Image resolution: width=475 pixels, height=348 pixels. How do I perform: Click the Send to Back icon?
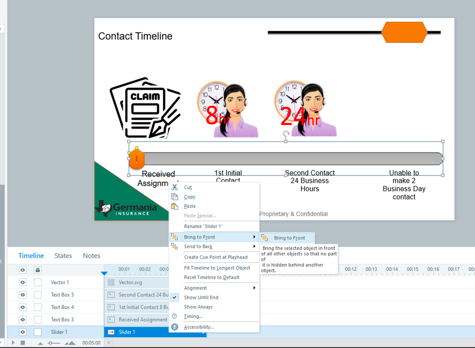point(174,246)
